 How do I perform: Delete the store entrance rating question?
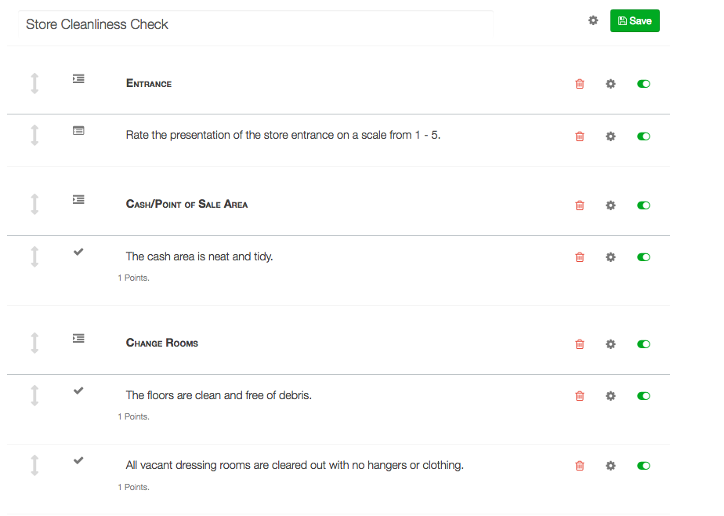point(580,136)
